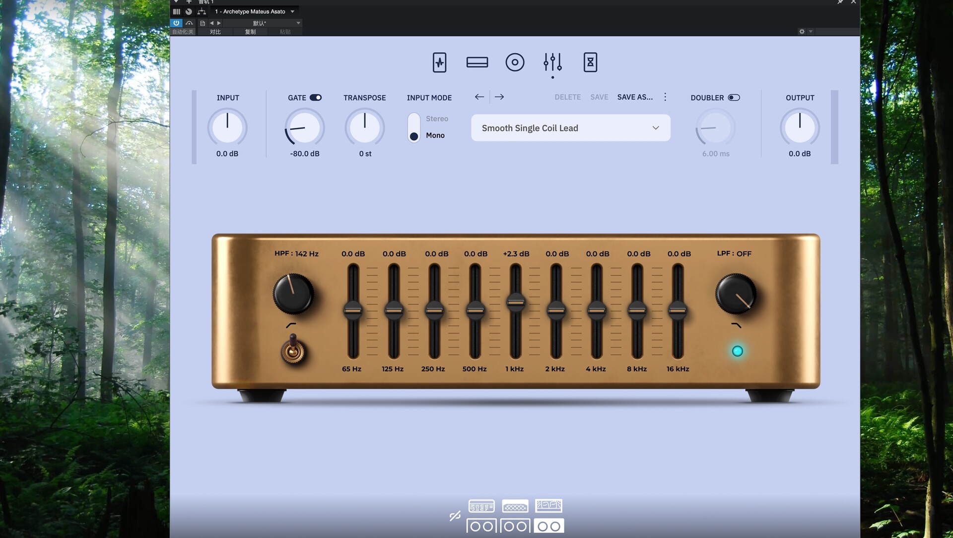Enable the DOUBLER switch
This screenshot has width=953, height=538.
[734, 98]
